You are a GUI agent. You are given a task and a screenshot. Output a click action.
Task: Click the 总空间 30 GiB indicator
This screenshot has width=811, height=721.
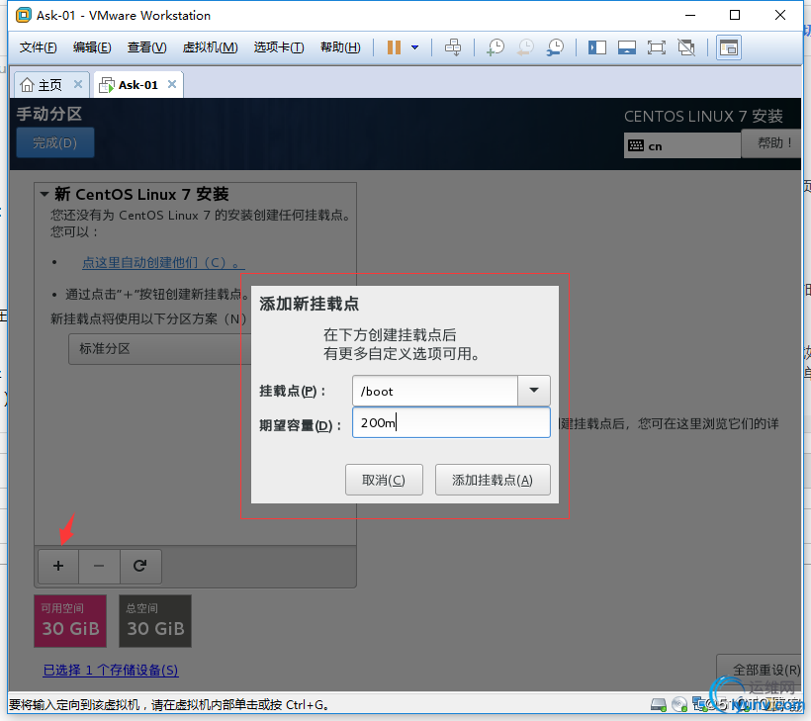tap(155, 621)
